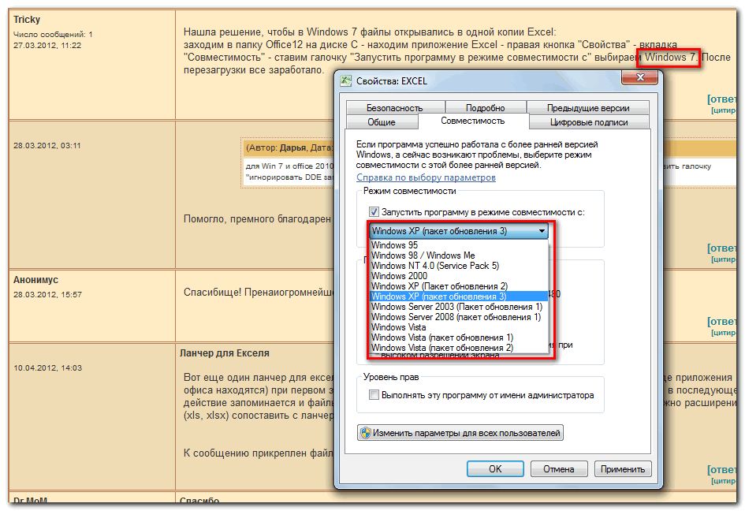
Task: Select the Совместимость tab
Action: (473, 121)
